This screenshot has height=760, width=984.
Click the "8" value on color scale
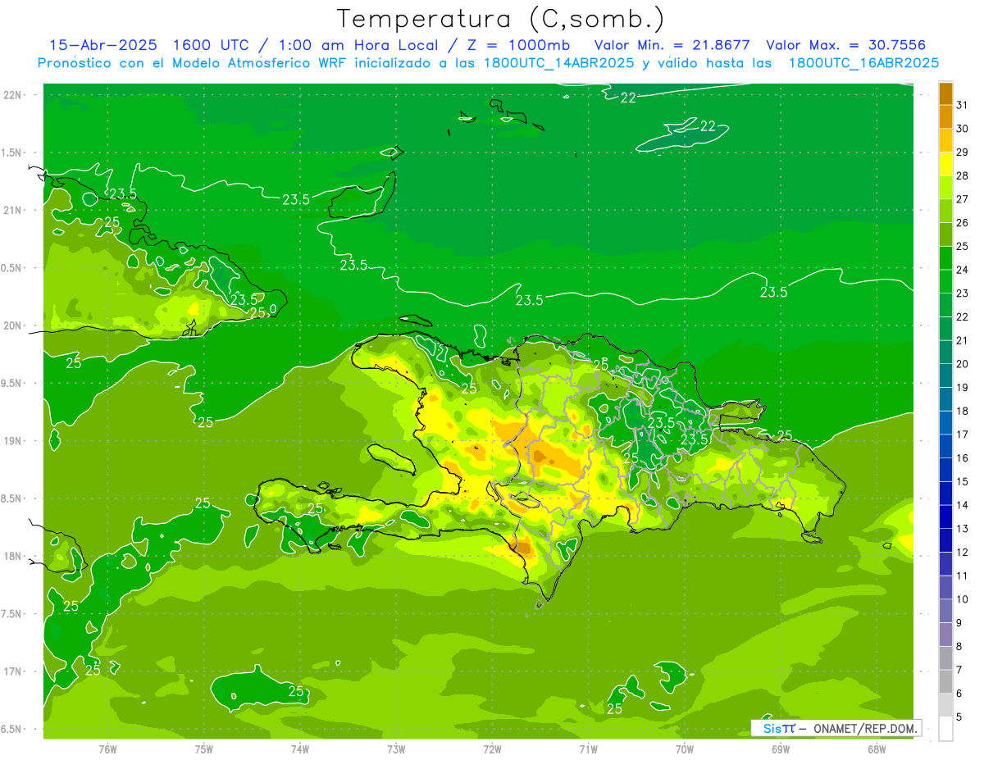tap(959, 647)
